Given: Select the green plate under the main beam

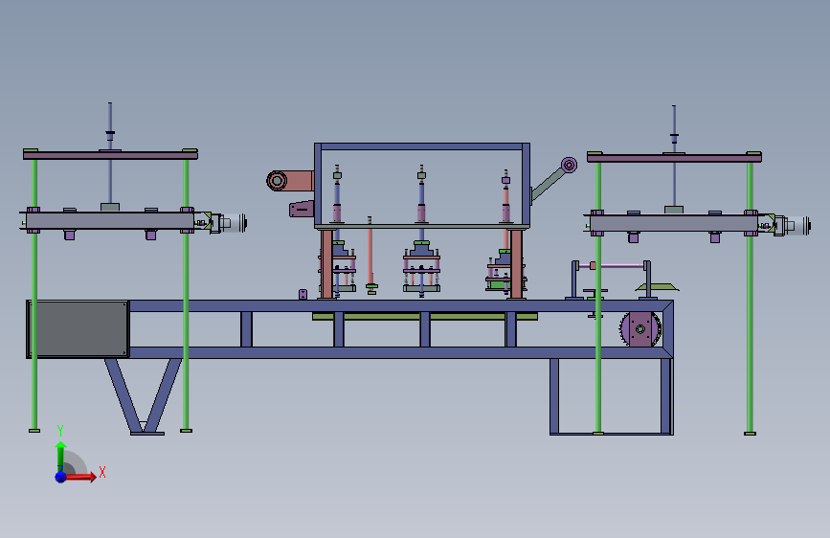Looking at the screenshot, I should click(425, 316).
